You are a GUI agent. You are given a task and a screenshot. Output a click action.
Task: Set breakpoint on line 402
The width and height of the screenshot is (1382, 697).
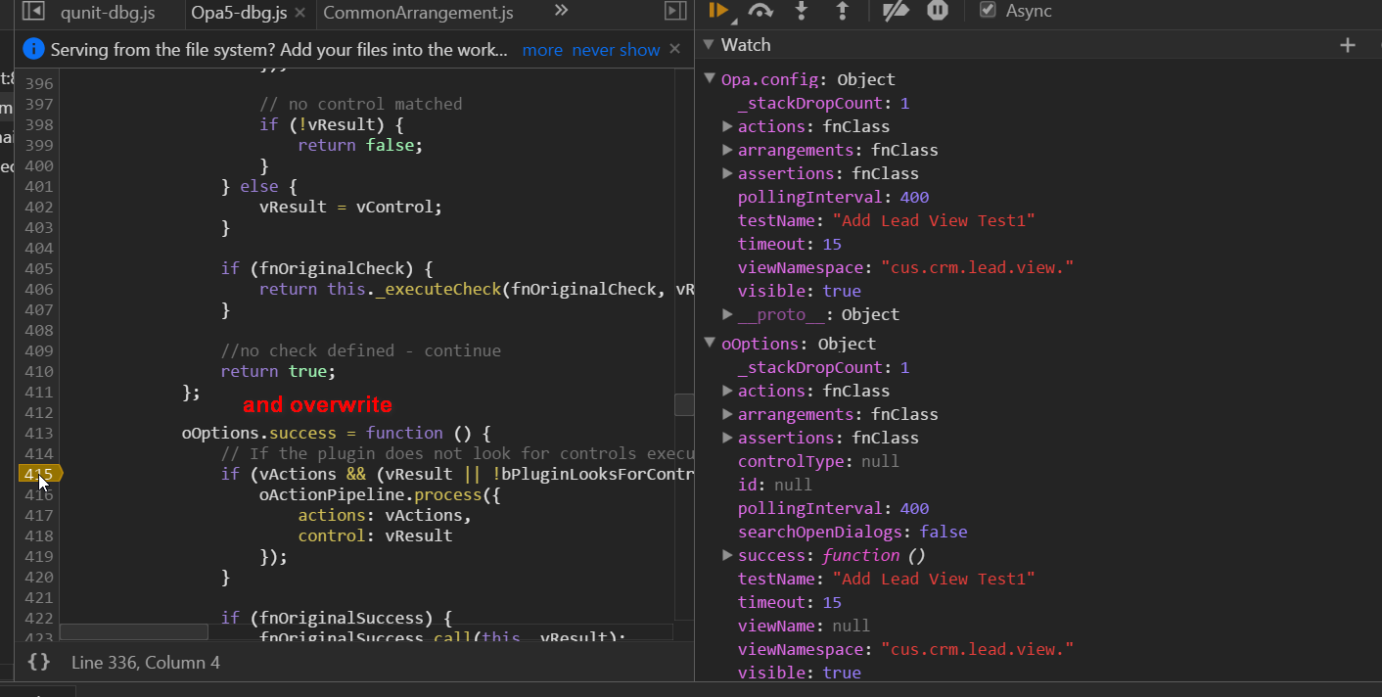coord(38,207)
